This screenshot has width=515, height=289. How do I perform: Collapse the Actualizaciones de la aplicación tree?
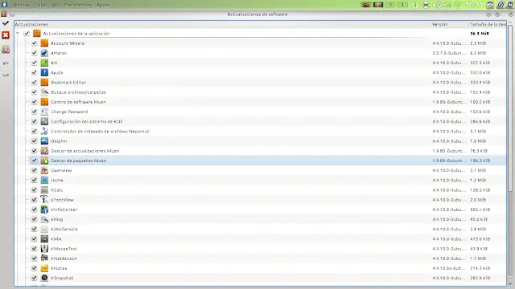point(18,33)
